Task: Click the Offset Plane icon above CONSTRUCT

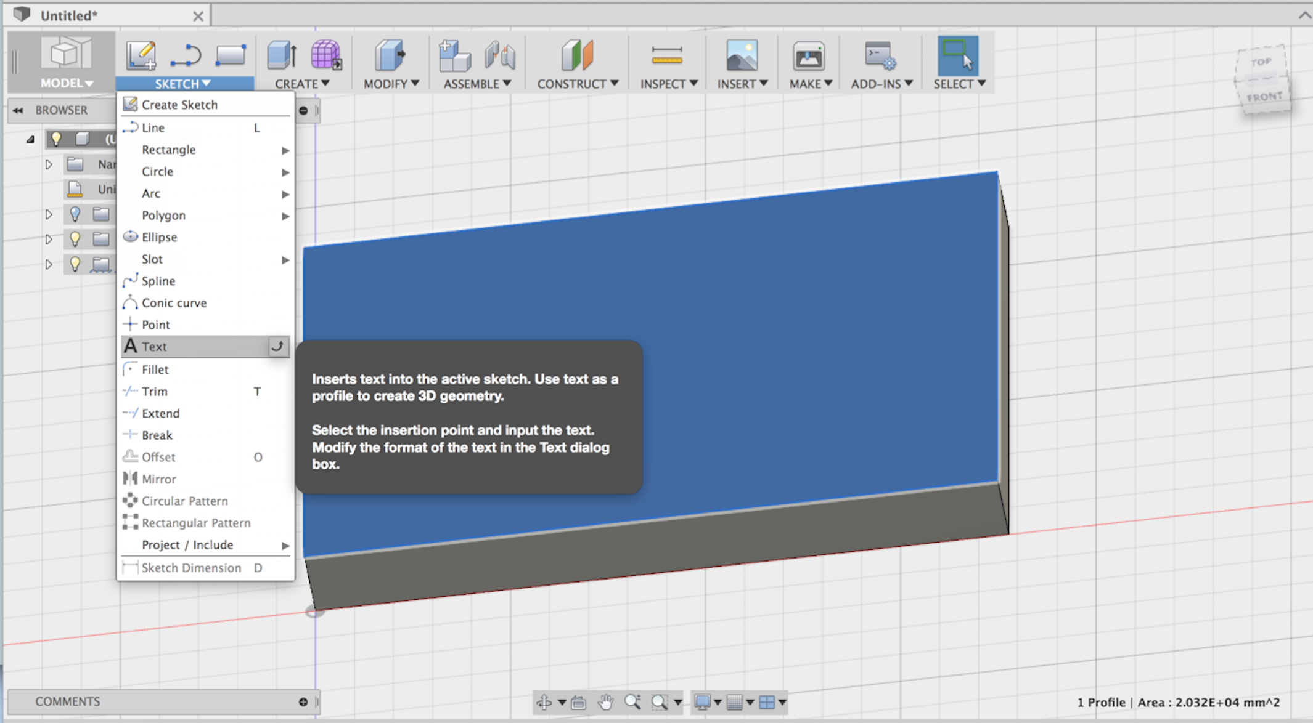Action: (577, 55)
